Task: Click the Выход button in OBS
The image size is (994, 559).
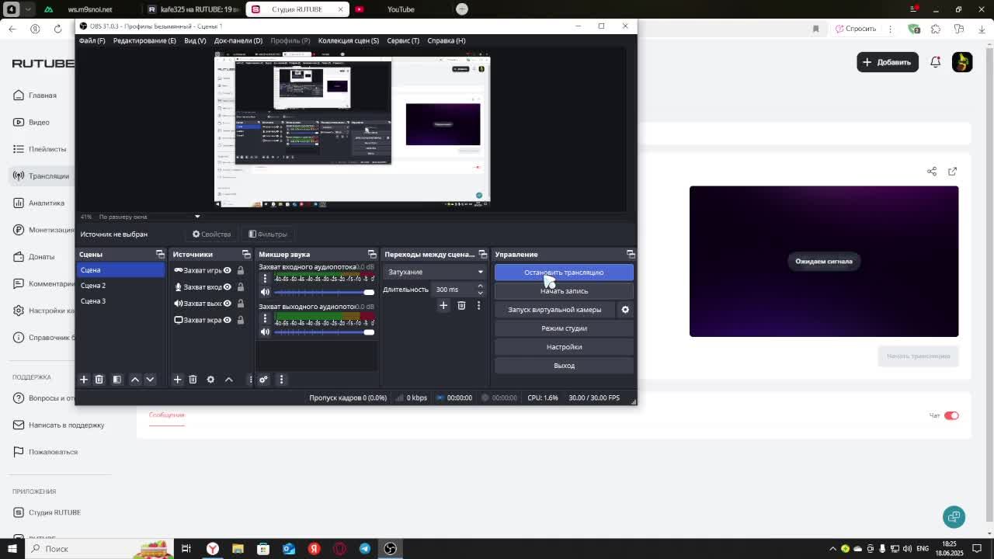Action: click(x=564, y=366)
